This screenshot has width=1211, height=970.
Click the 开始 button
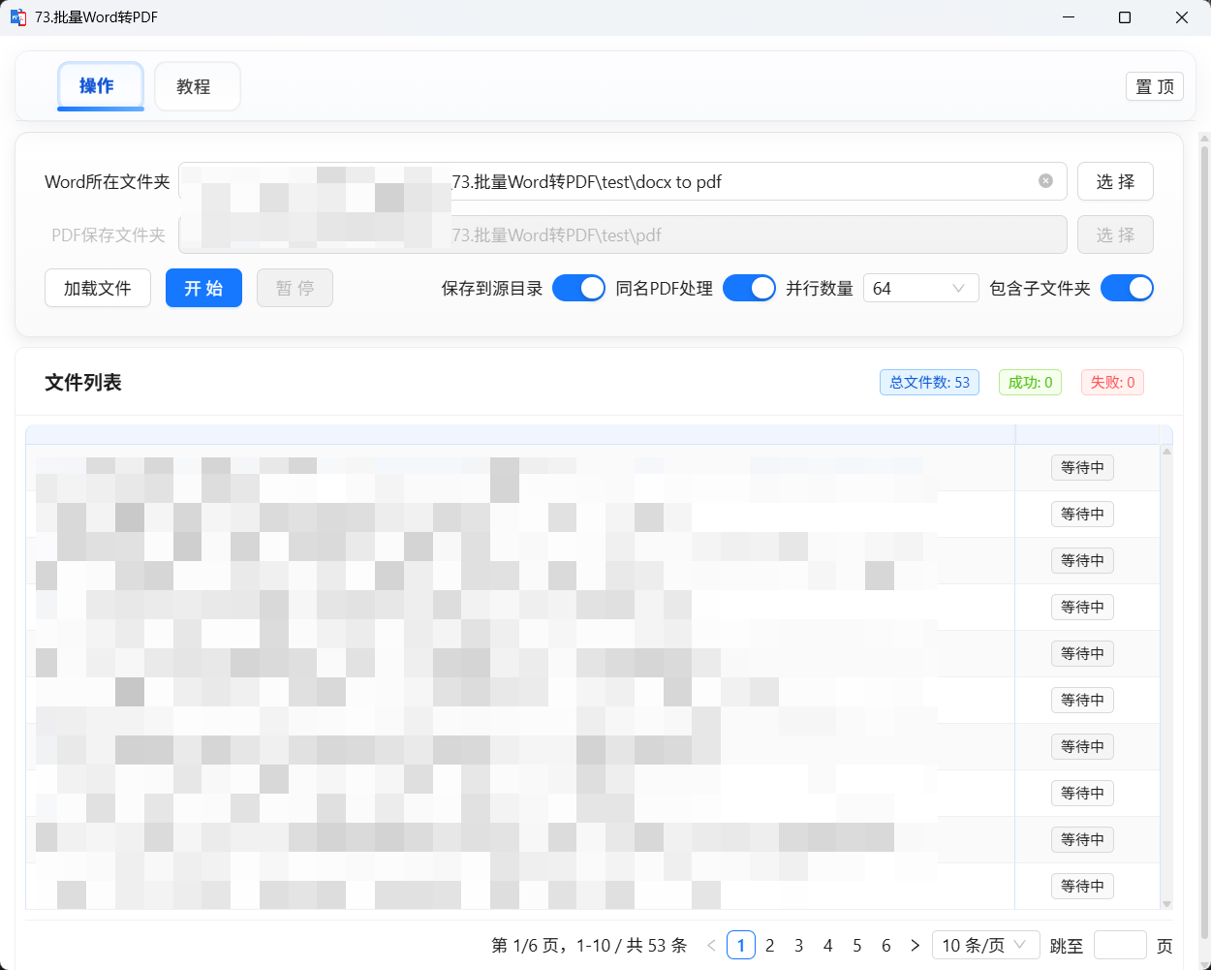pyautogui.click(x=203, y=288)
